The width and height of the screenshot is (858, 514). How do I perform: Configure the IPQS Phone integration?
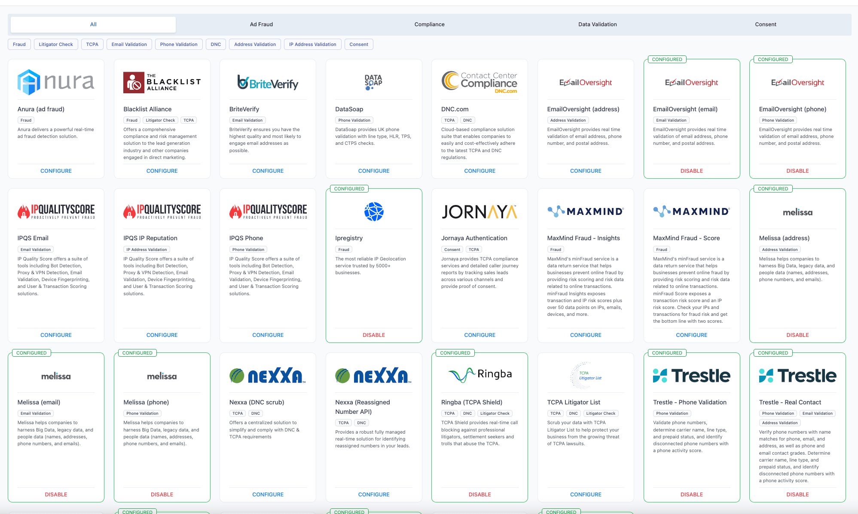click(268, 335)
